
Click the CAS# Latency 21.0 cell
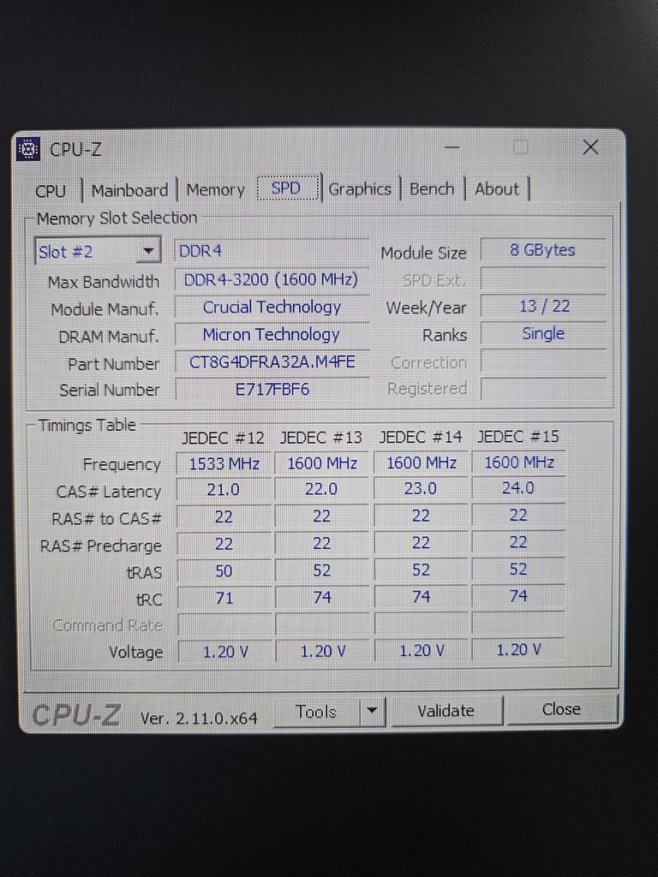pyautogui.click(x=224, y=489)
